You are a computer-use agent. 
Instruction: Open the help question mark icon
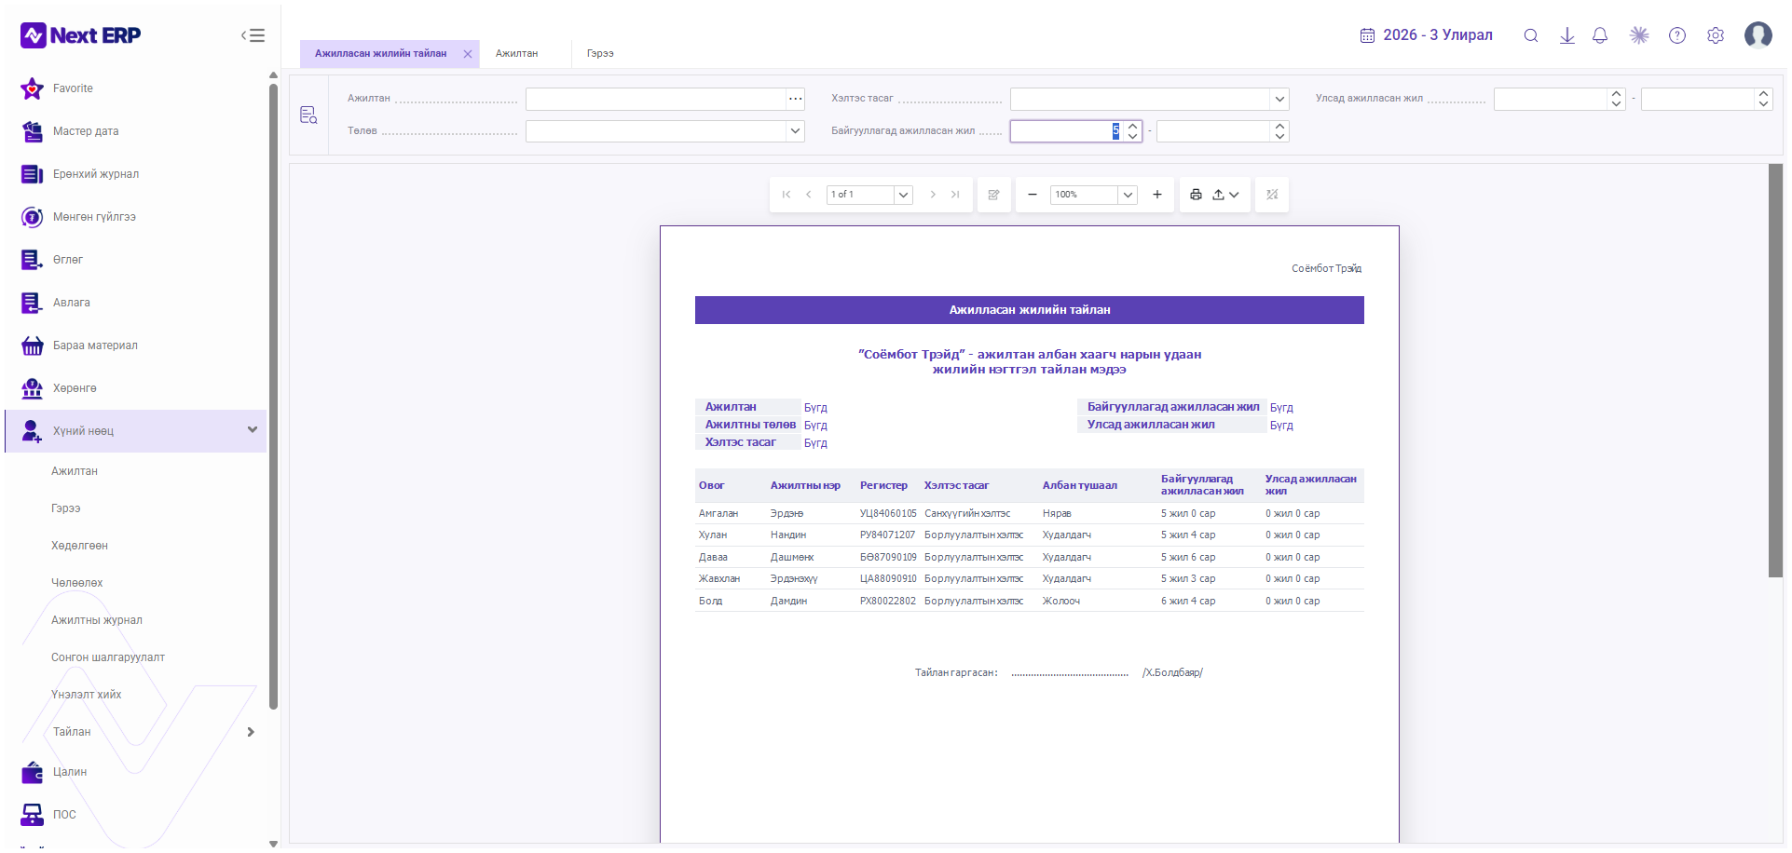tap(1677, 35)
